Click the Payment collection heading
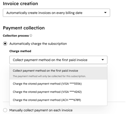The image size is (127, 114). (x=24, y=28)
